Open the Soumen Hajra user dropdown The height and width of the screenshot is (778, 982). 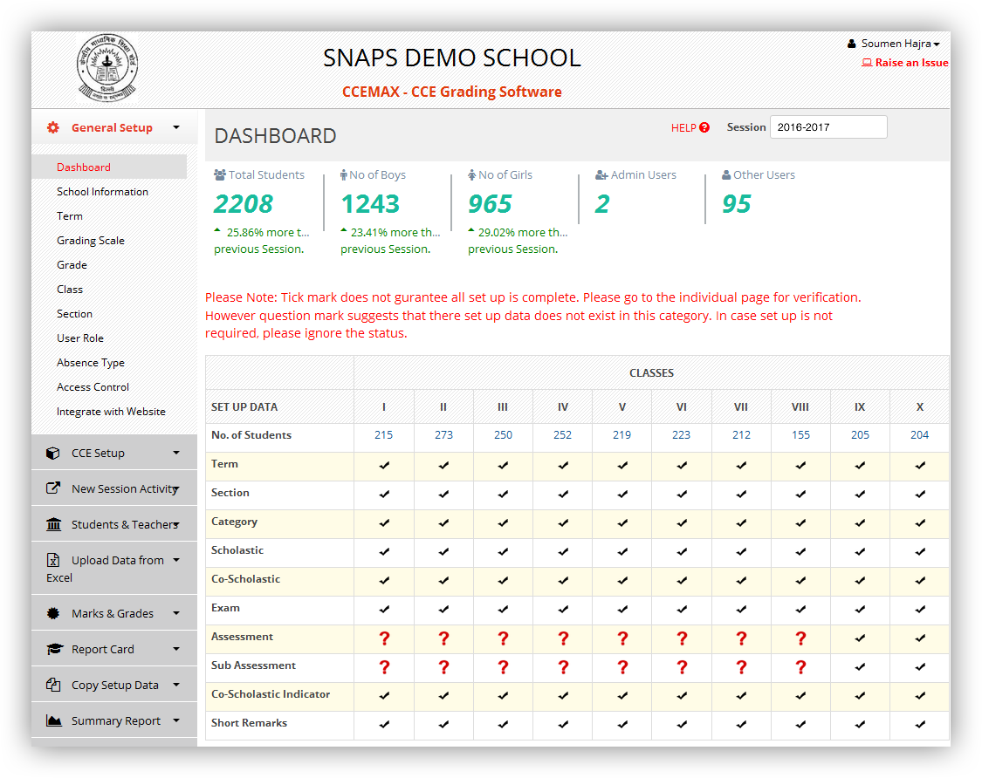[x=893, y=43]
